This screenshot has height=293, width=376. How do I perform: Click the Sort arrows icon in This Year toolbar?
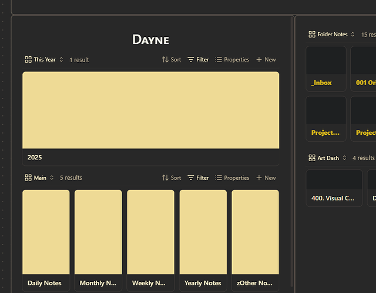pyautogui.click(x=165, y=60)
